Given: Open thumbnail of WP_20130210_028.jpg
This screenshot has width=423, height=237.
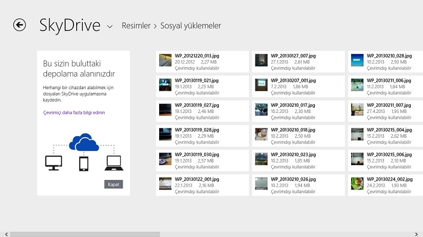Looking at the screenshot, I should tap(357, 60).
